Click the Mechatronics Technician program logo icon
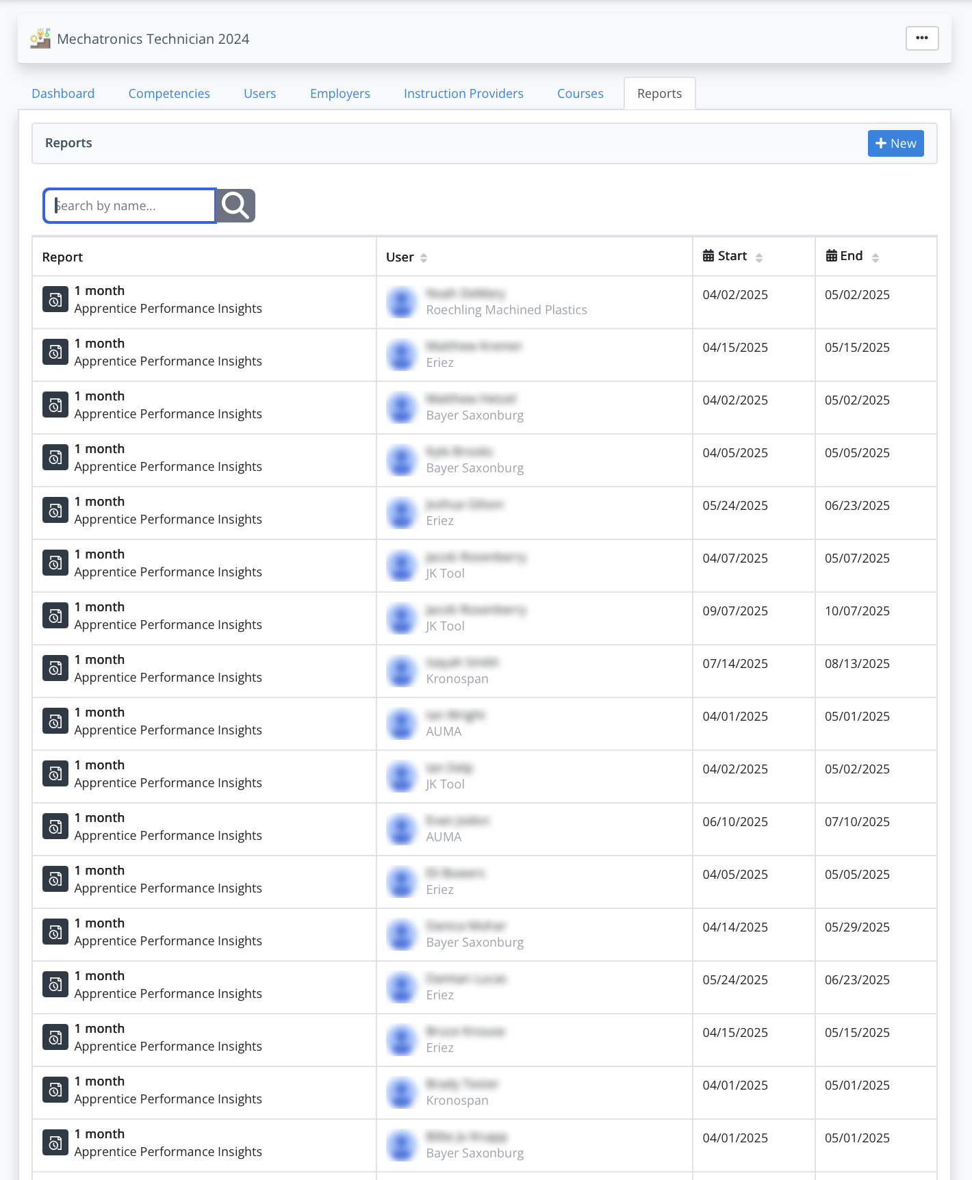Viewport: 972px width, 1180px height. click(x=40, y=38)
